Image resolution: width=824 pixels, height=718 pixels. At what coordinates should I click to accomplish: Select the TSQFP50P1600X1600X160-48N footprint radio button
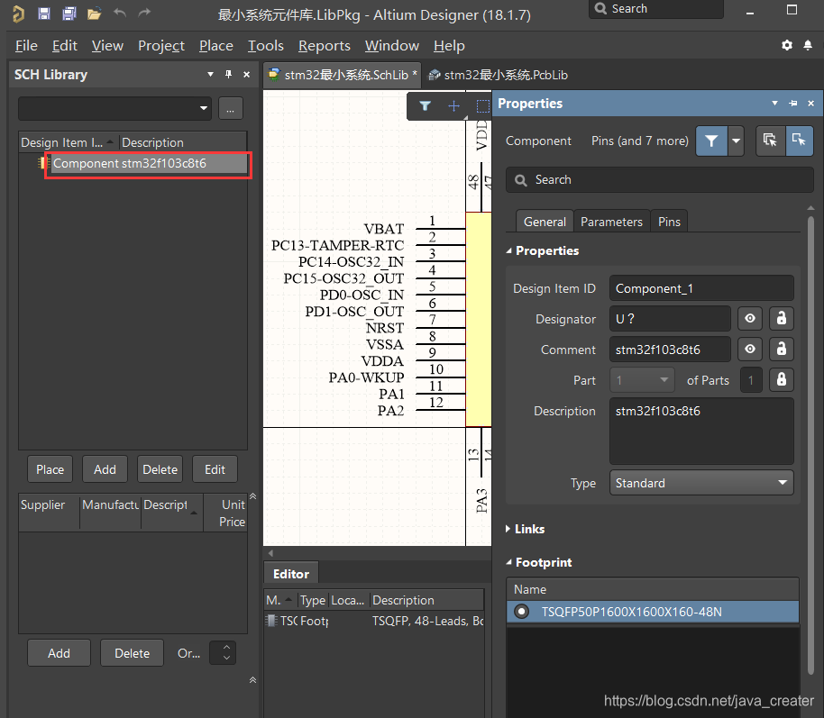click(x=521, y=612)
